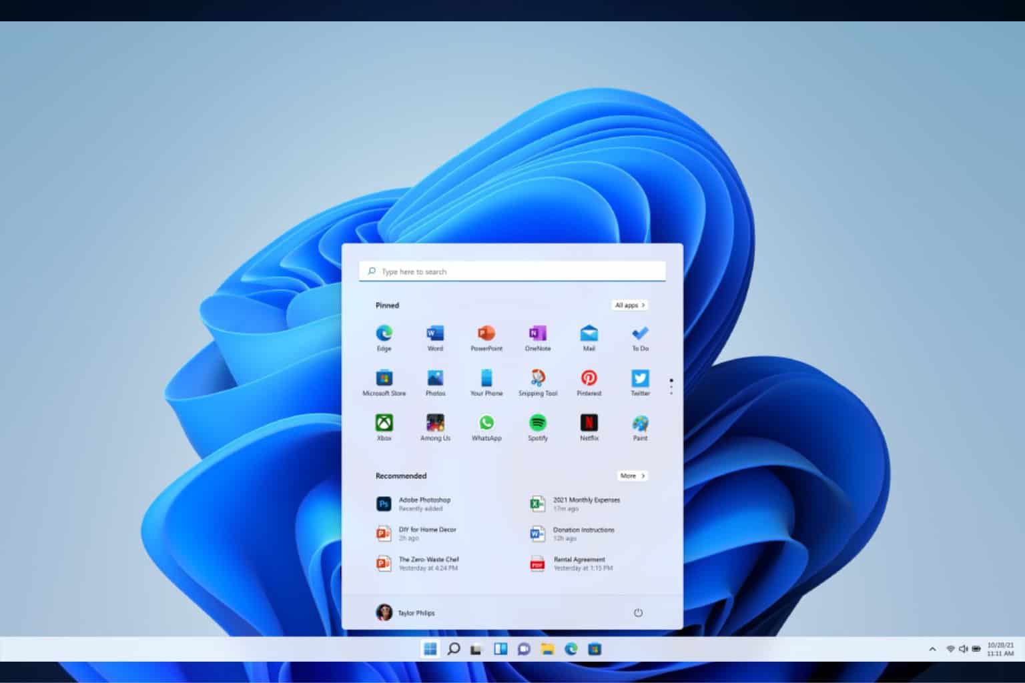Open Chat from the taskbar
Screen dimensions: 1025x683
[524, 648]
